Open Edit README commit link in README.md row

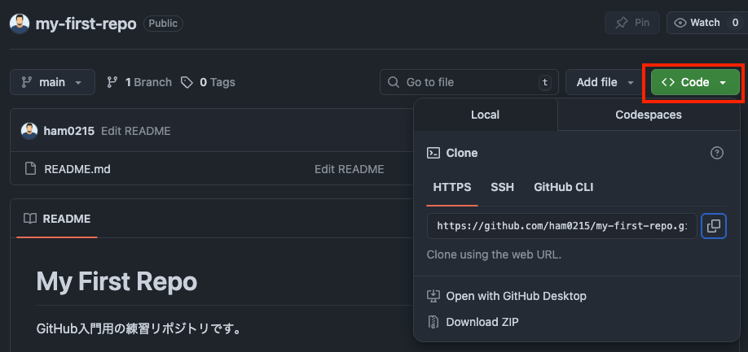click(x=350, y=169)
